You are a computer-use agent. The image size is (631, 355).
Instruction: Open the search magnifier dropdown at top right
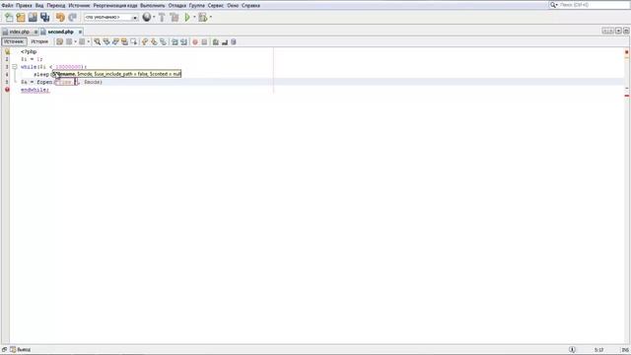554,5
